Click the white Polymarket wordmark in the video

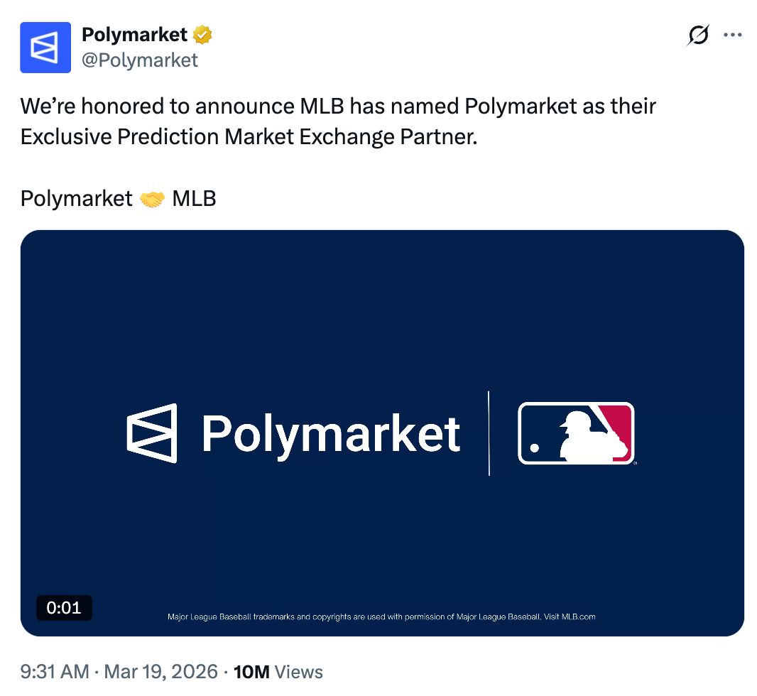[330, 433]
